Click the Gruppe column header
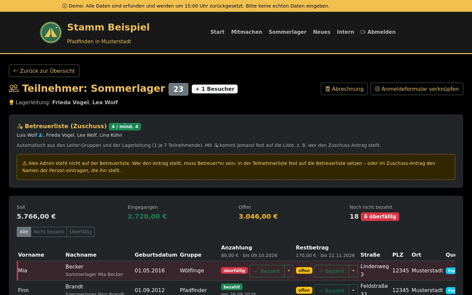Viewport: 472px width, 295px height. (191, 255)
